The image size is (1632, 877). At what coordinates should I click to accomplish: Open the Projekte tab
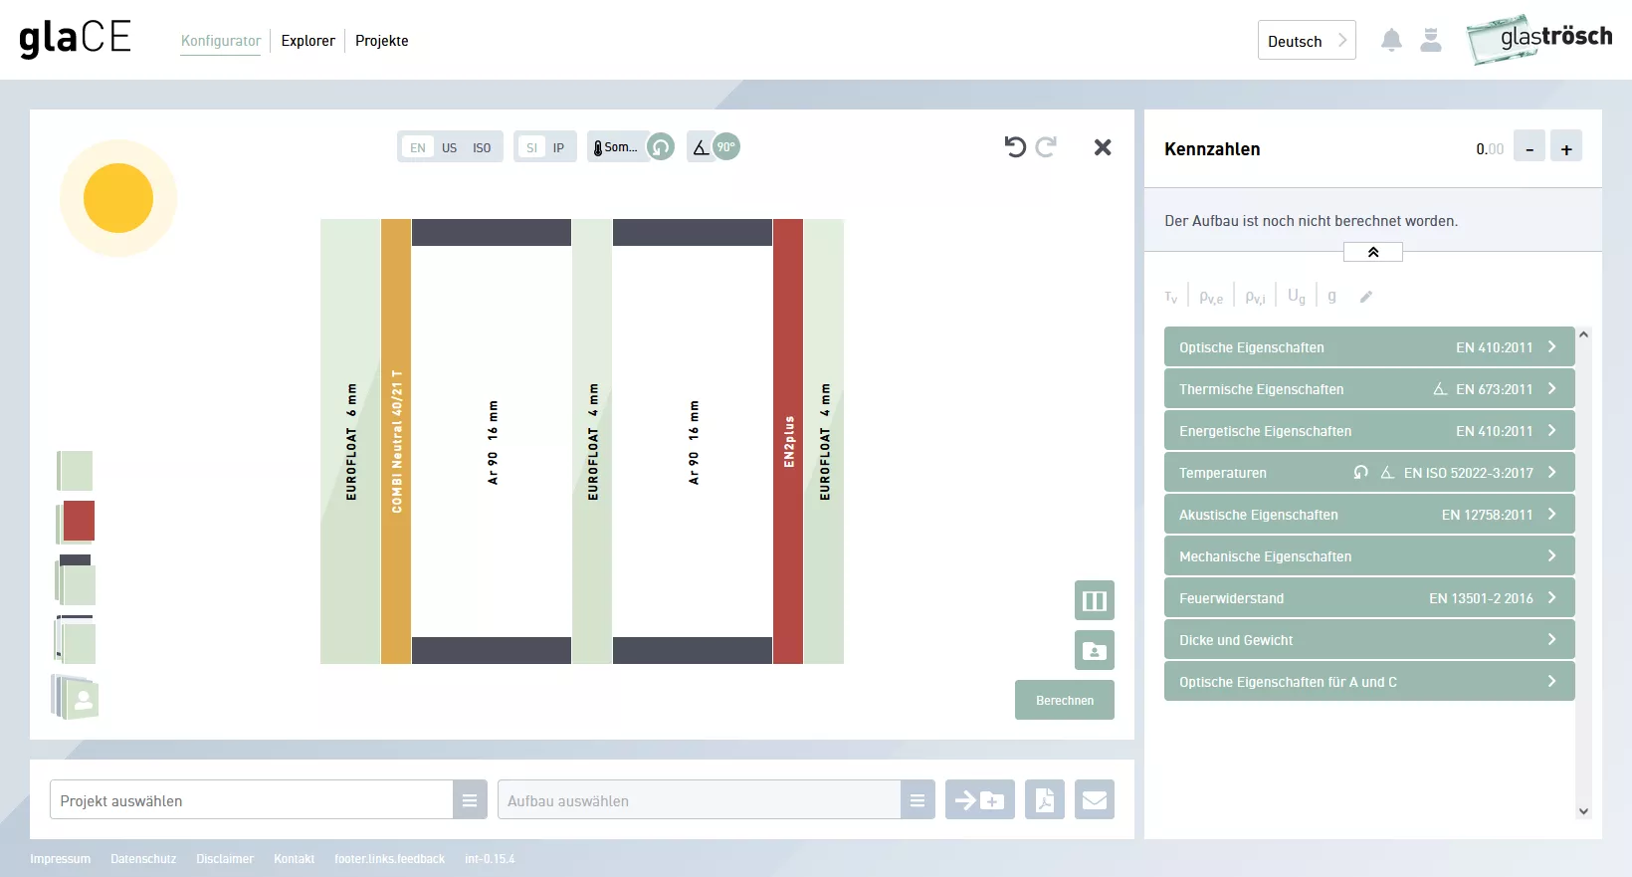pos(382,41)
